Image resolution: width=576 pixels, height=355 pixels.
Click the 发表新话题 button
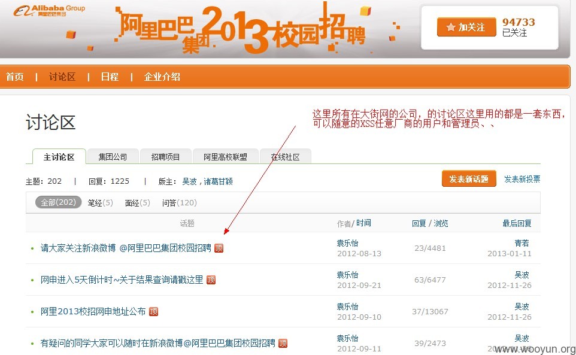tap(469, 179)
